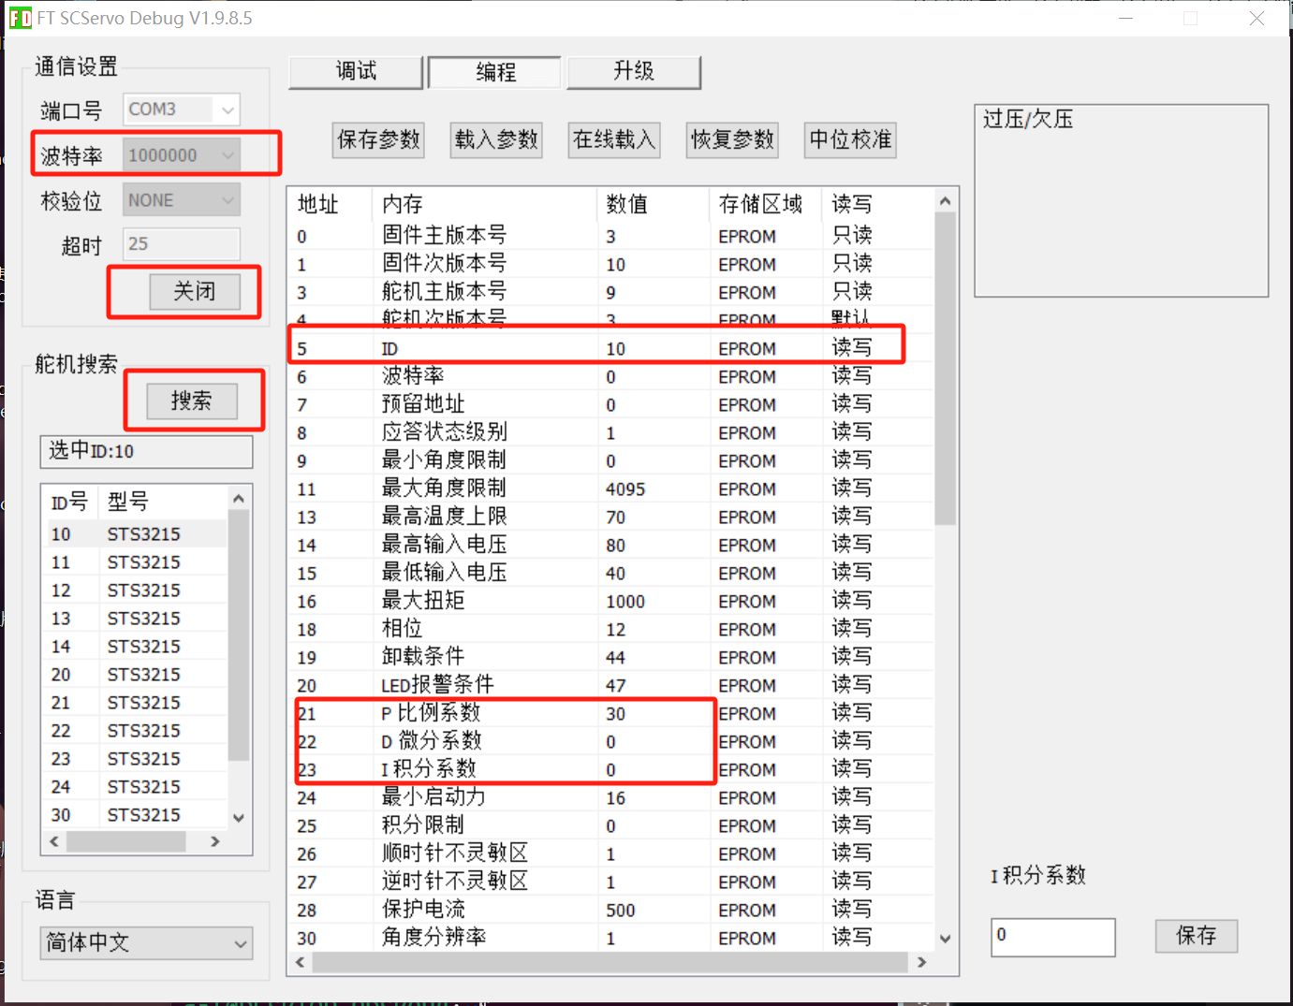Open the 语言 简体中文 dropdown

pyautogui.click(x=146, y=943)
